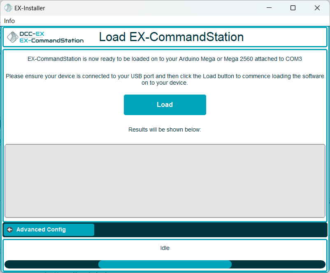Minimize the EX-Installer window

tap(269, 8)
